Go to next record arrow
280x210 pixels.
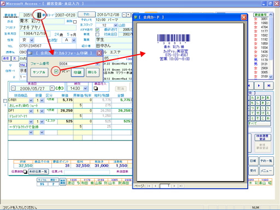click(259, 86)
